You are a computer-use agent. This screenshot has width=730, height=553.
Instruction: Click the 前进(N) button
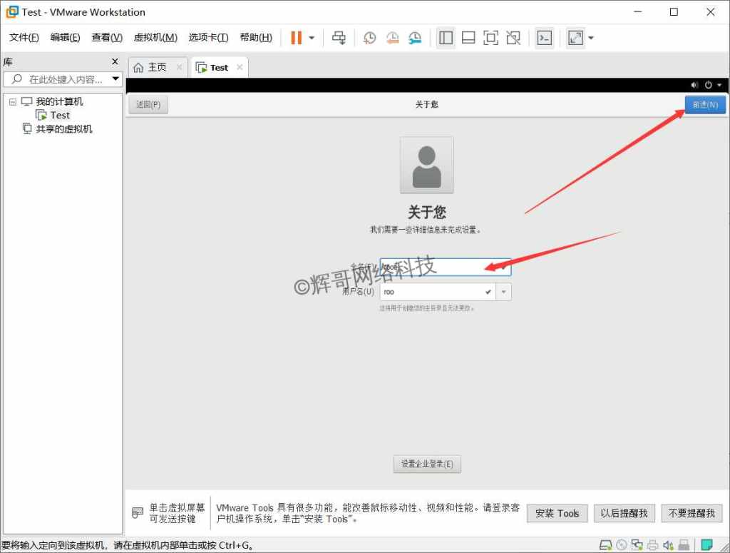(705, 104)
